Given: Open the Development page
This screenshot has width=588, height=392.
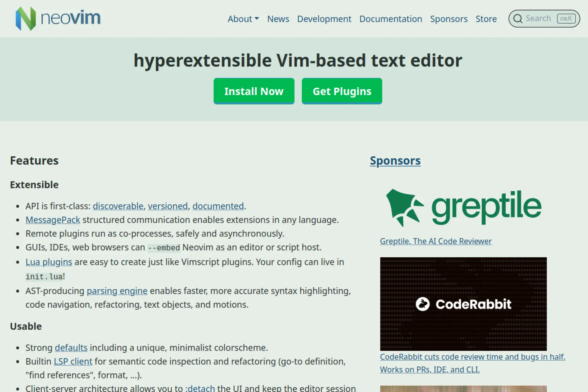Looking at the screenshot, I should coord(324,19).
